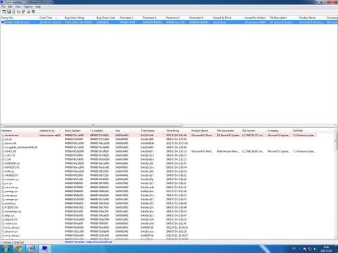This screenshot has width=338, height=253.
Task: Open Google Chrome from the taskbar
Action: coord(19,249)
